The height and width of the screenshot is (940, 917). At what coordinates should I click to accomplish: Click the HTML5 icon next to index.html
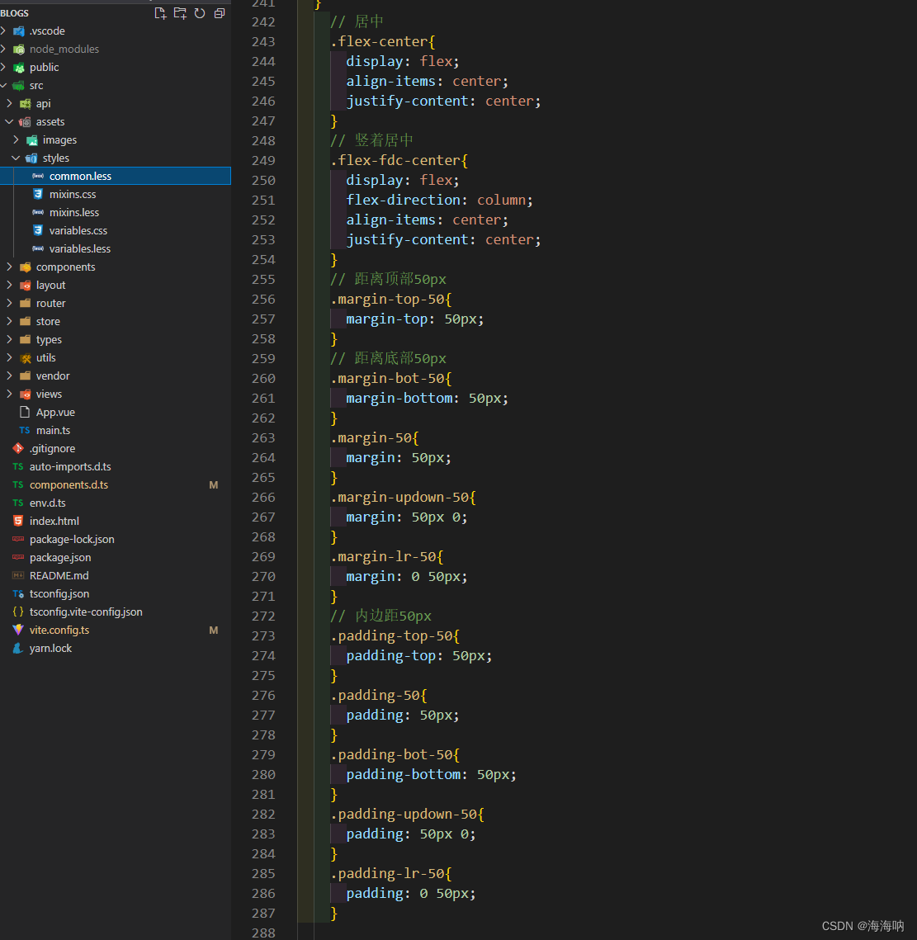tap(18, 521)
